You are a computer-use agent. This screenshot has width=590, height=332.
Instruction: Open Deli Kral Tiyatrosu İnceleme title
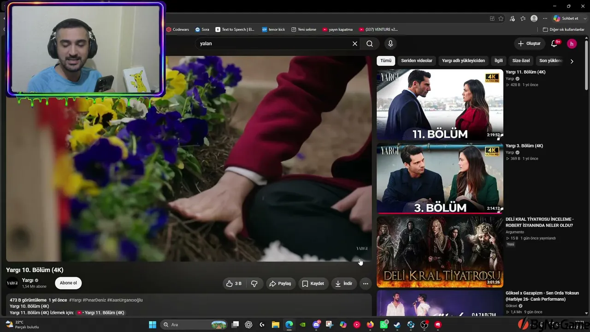(x=539, y=223)
